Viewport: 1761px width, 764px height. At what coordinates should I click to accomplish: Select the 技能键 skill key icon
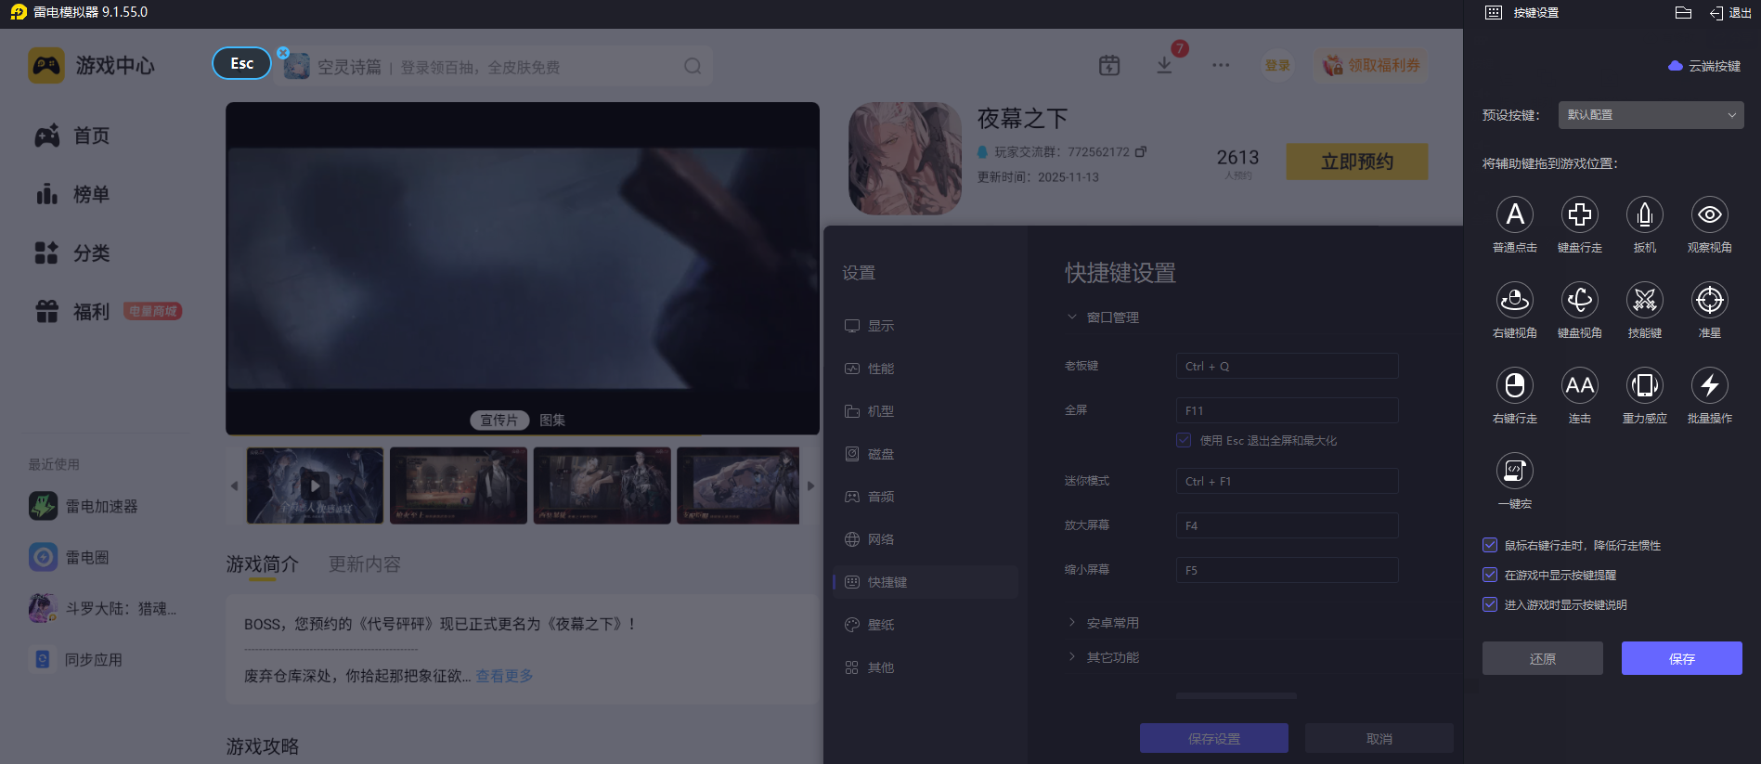1644,300
